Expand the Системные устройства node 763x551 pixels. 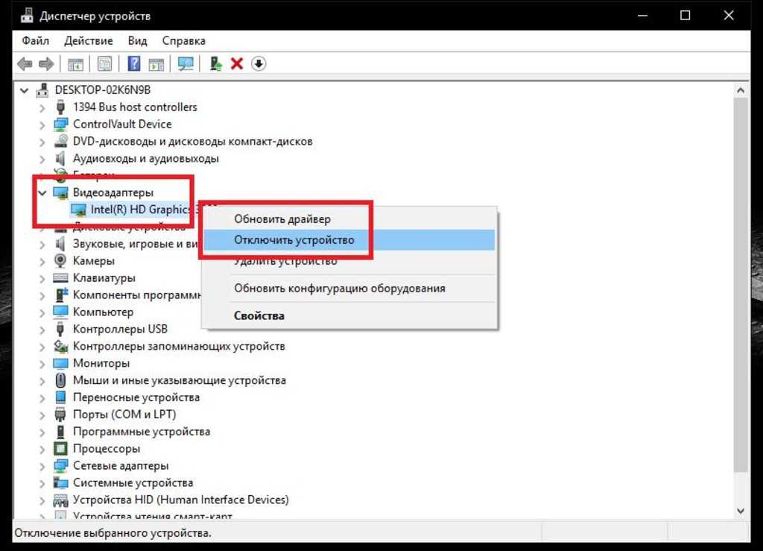coord(42,483)
